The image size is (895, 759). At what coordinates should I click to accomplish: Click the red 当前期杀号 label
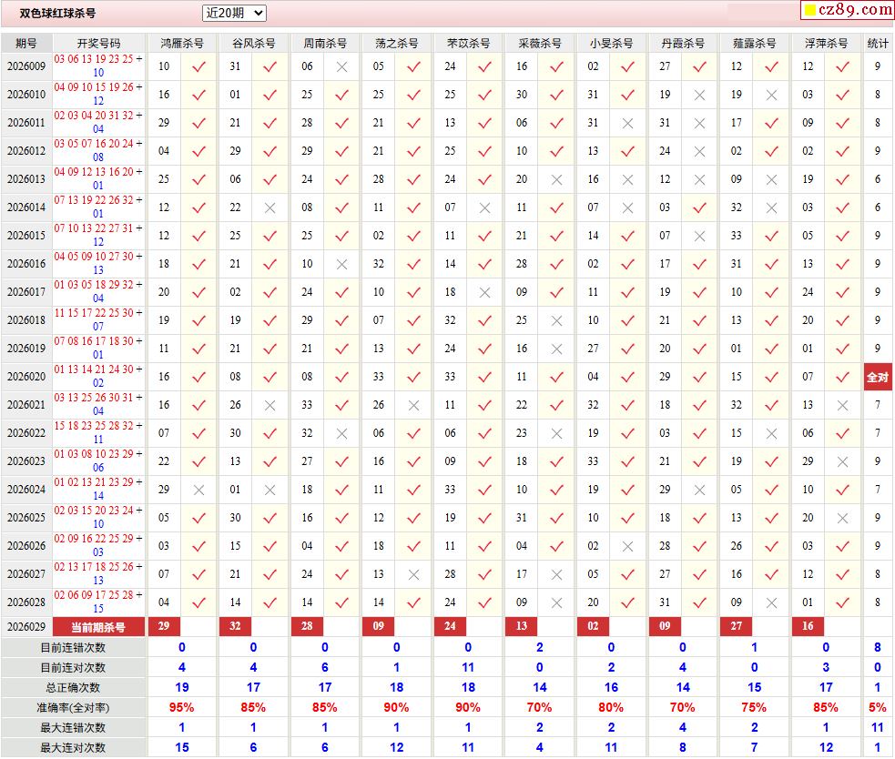[98, 627]
